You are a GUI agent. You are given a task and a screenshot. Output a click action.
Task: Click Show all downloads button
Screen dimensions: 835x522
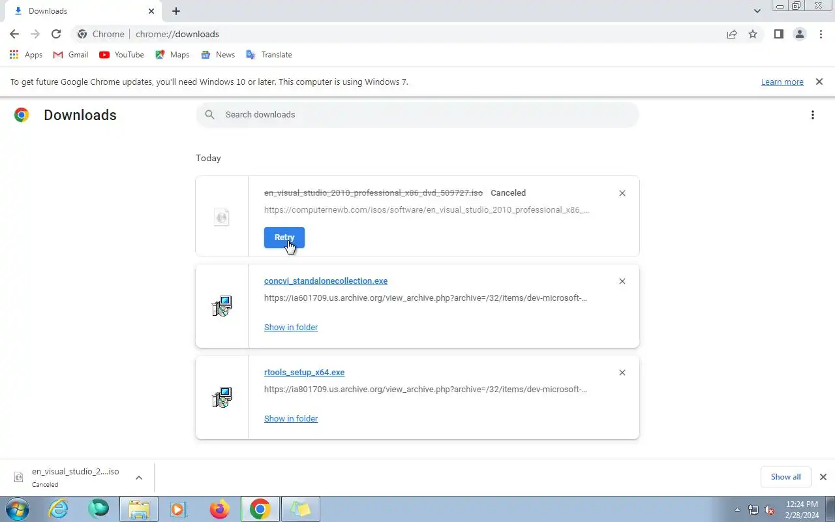click(x=785, y=477)
